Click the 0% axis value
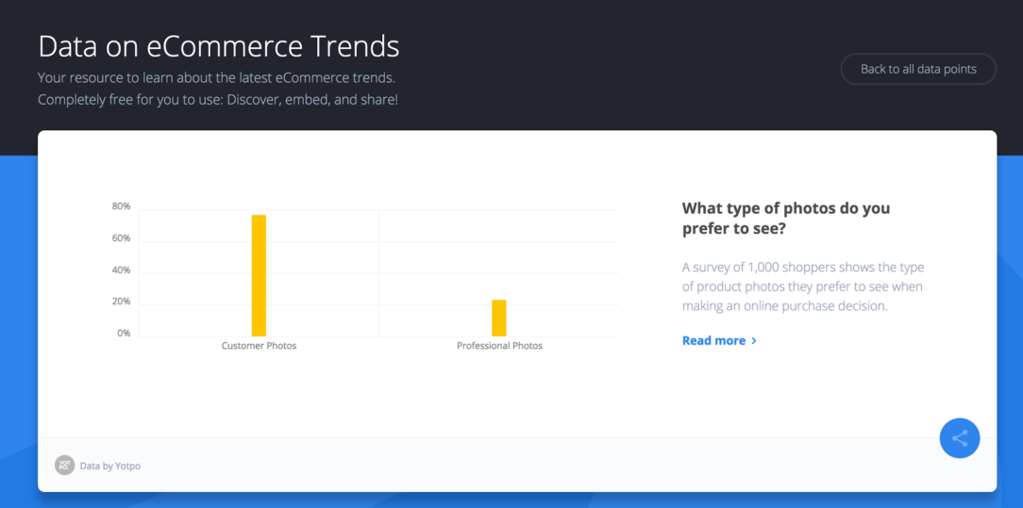This screenshot has width=1023, height=508. point(124,334)
